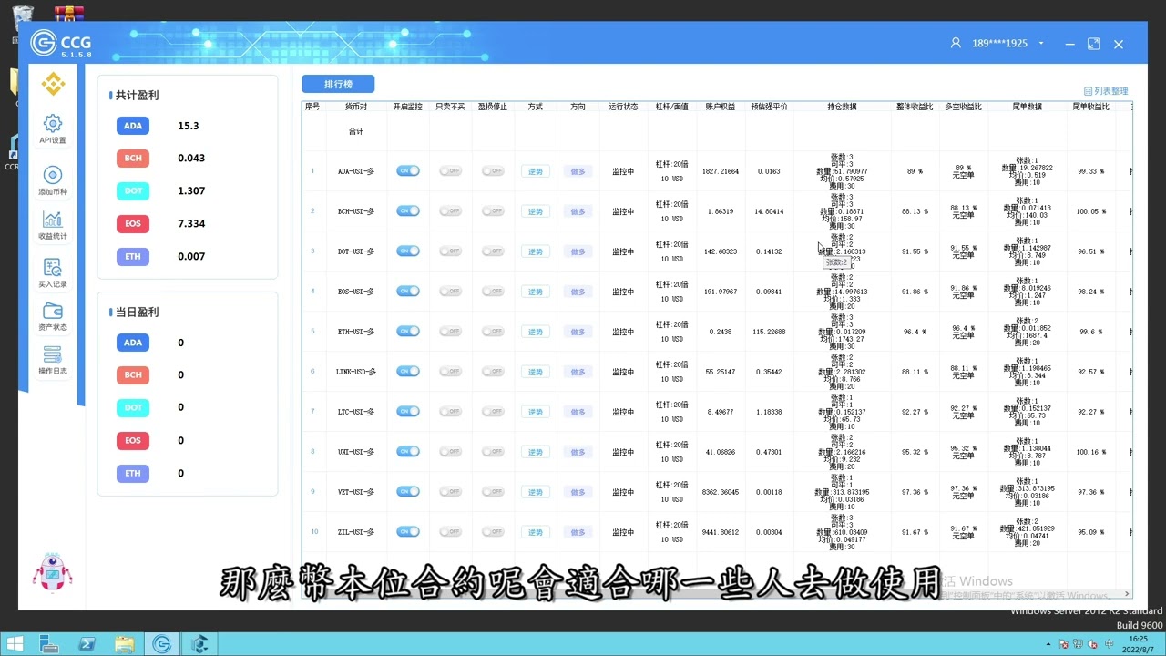
Task: Open 操作日志 operation log
Action: pos(53,361)
